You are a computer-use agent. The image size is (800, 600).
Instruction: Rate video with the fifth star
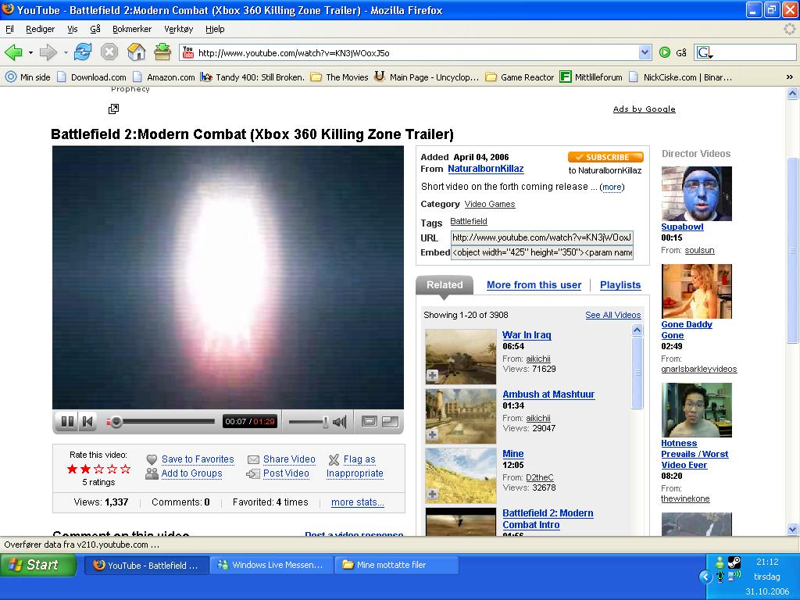click(x=126, y=470)
